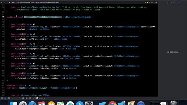Viewport: 187px width, 105px height.
Task: Click referenceSizeForHeaderInSection parameter label
Action: (x=32, y=68)
